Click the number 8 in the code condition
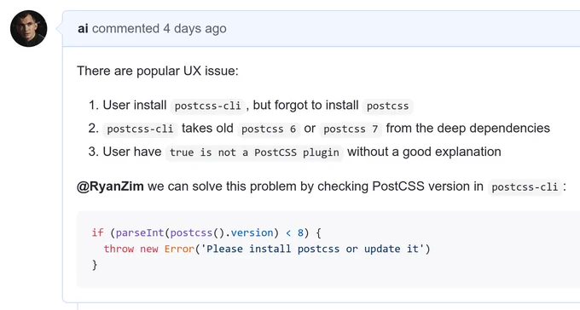580x310 pixels. point(300,232)
